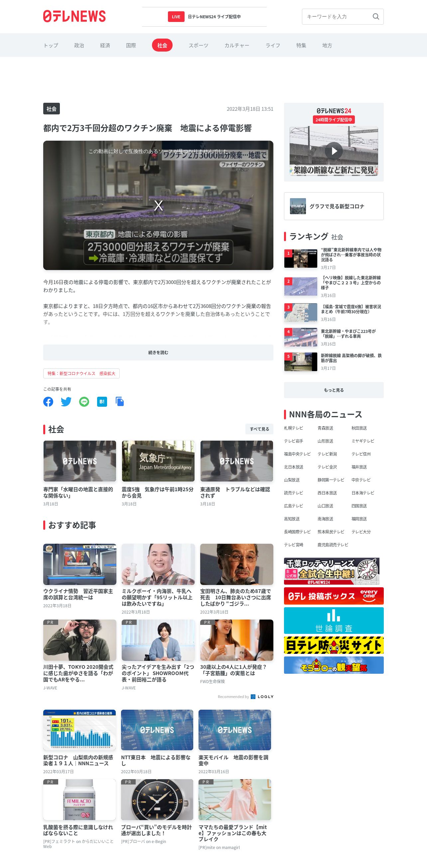
Task: Open PR 川田十夢 TOKYO 2020 article
Action: (x=80, y=655)
